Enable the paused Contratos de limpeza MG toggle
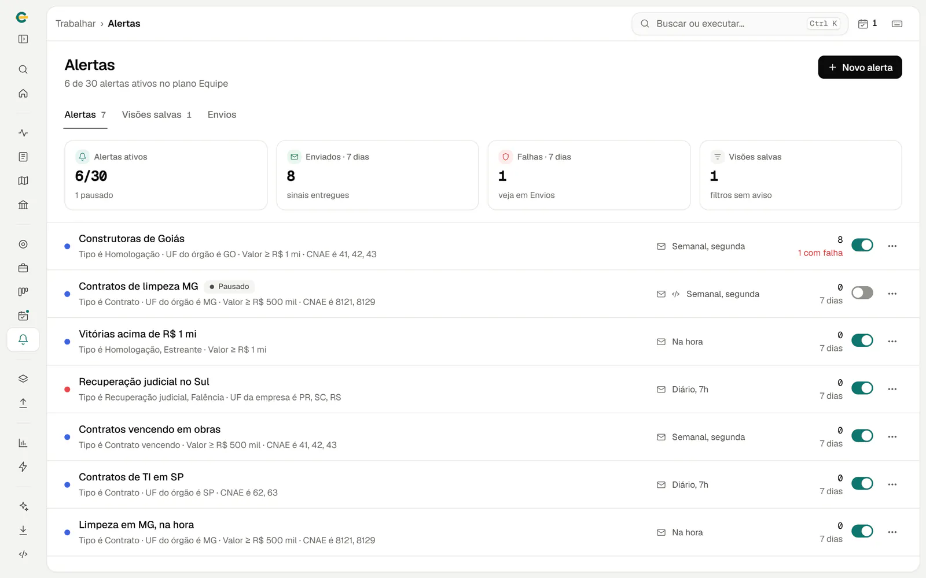This screenshot has width=926, height=578. [862, 292]
